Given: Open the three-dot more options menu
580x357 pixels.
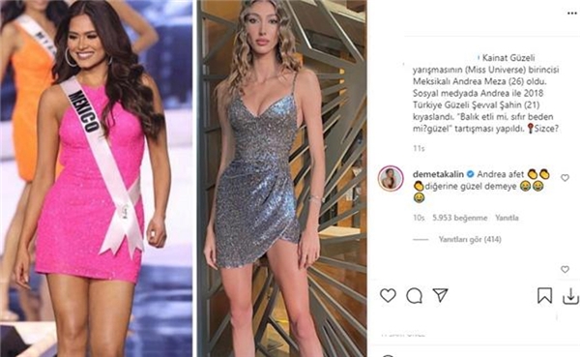Looking at the screenshot, I should click(572, 14).
